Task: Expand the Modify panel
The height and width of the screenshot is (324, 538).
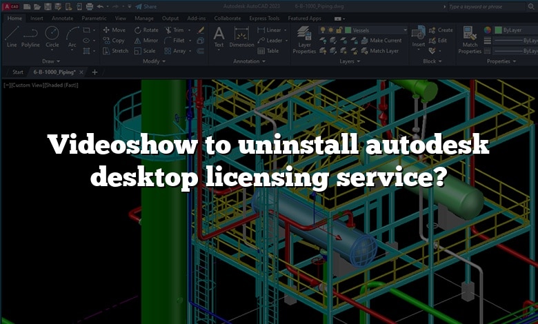Action: [153, 61]
